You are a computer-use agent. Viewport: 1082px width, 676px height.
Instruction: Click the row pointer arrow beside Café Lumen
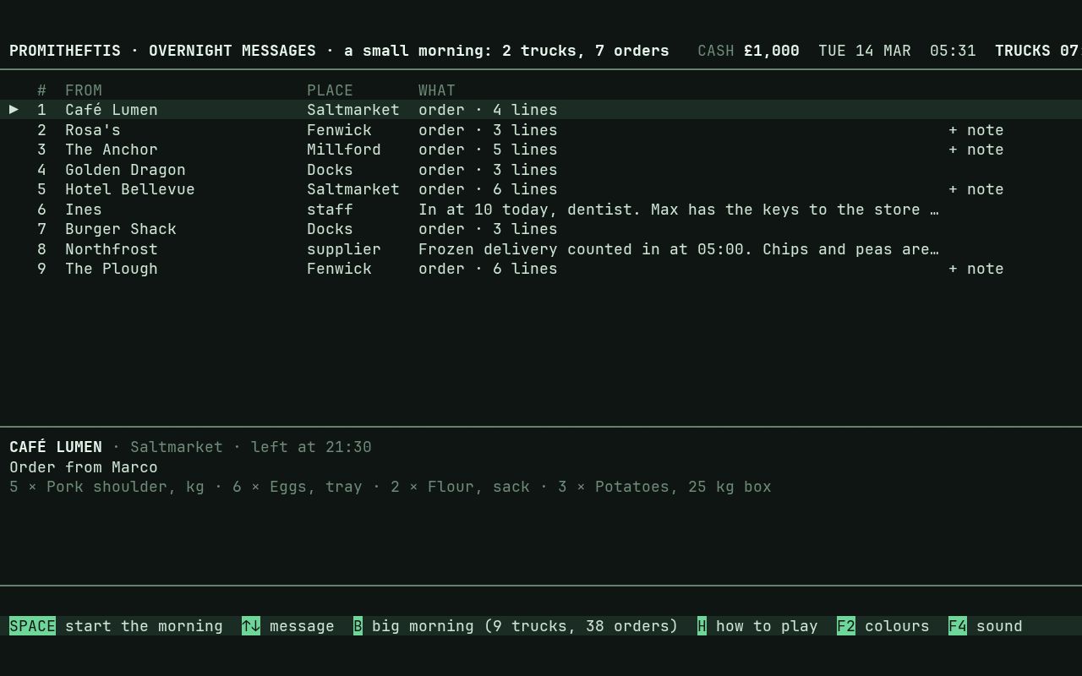14,110
